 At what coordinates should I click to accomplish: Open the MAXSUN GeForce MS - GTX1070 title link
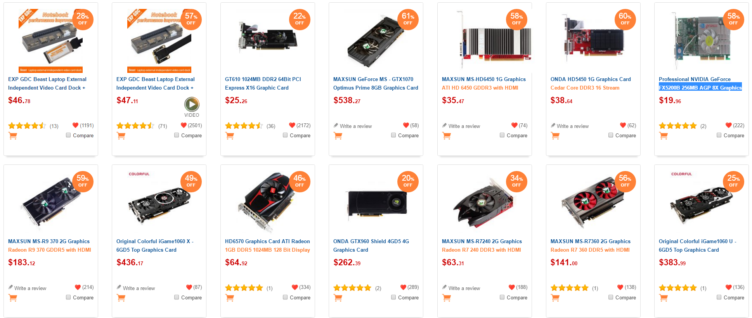point(376,83)
